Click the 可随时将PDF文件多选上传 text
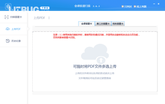The width and height of the screenshot is (165, 104). [x=95, y=67]
